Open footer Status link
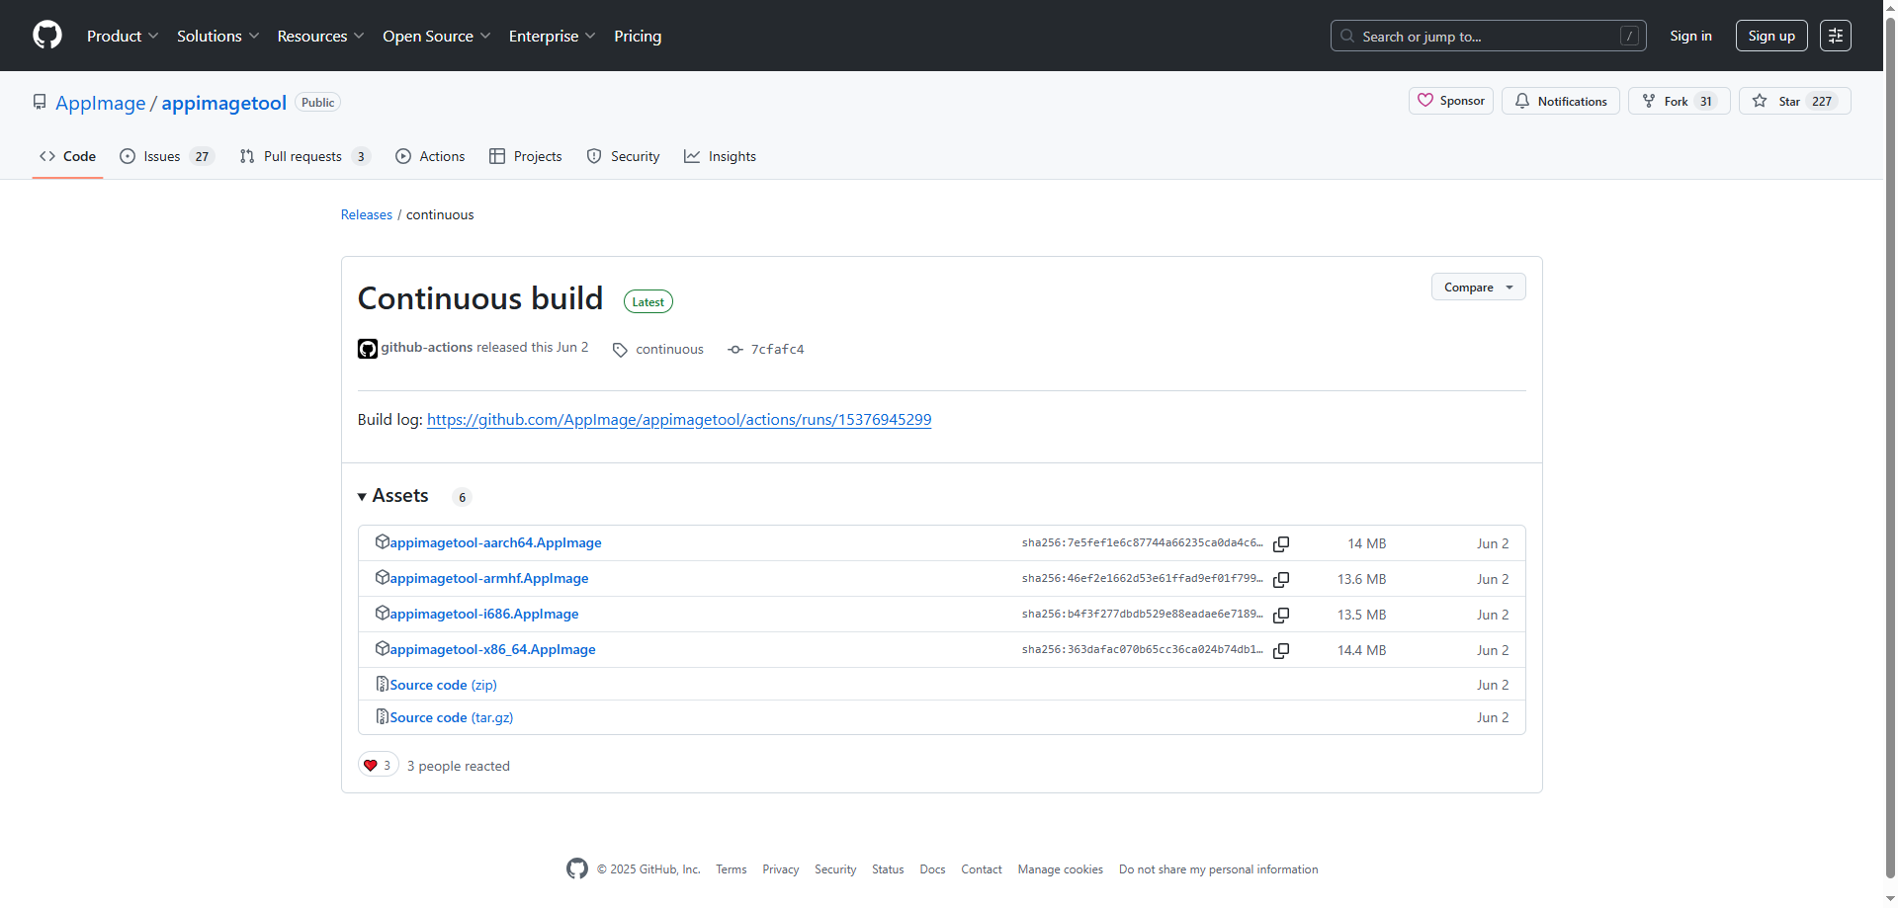The image size is (1898, 908). [x=888, y=869]
